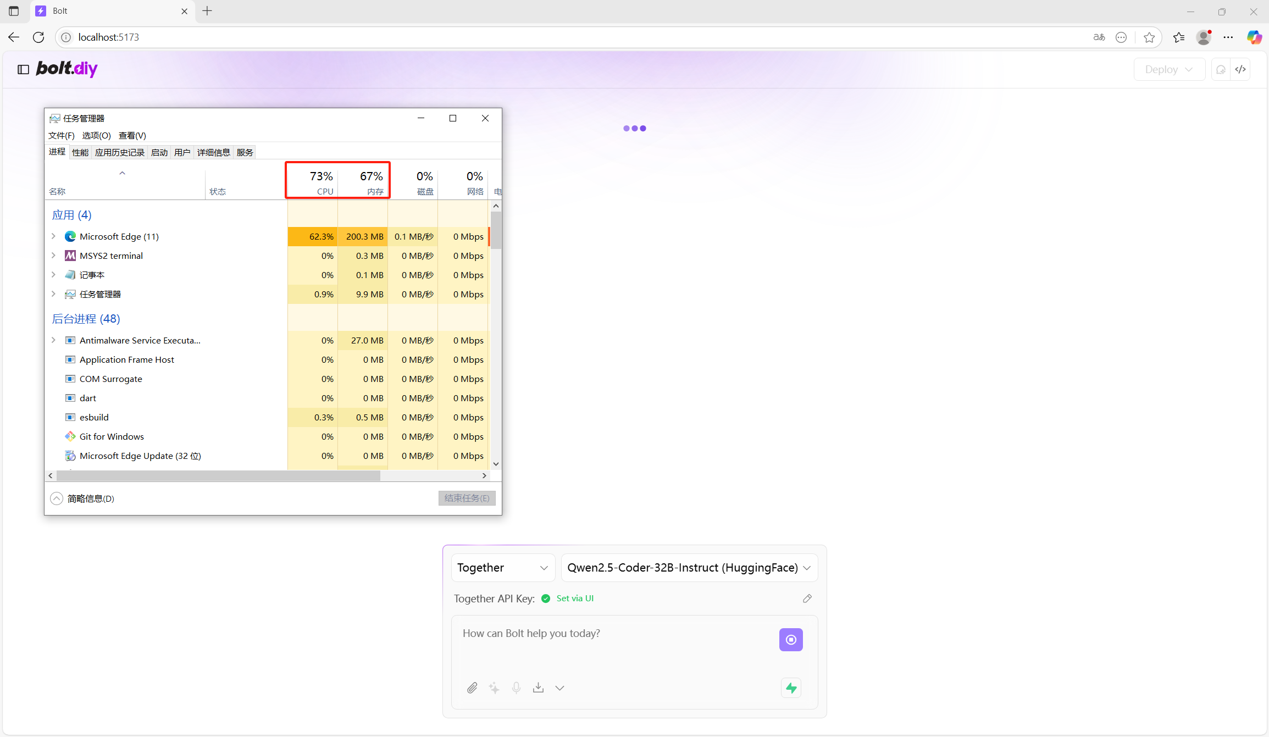Expand the Microsoft Edge (11) process group
The width and height of the screenshot is (1269, 737).
[x=53, y=236]
